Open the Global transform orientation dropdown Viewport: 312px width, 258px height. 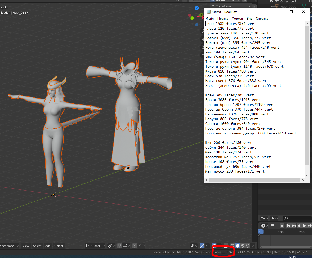tap(95, 246)
